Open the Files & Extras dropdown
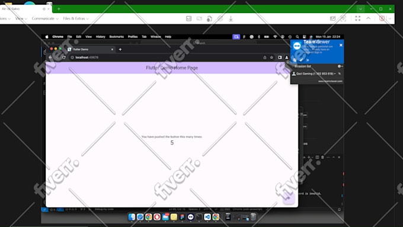This screenshot has height=227, width=403. click(76, 18)
